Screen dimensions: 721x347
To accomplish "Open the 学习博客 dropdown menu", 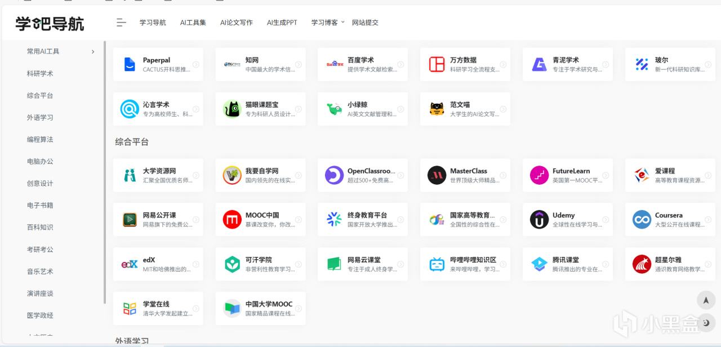I will click(x=327, y=23).
